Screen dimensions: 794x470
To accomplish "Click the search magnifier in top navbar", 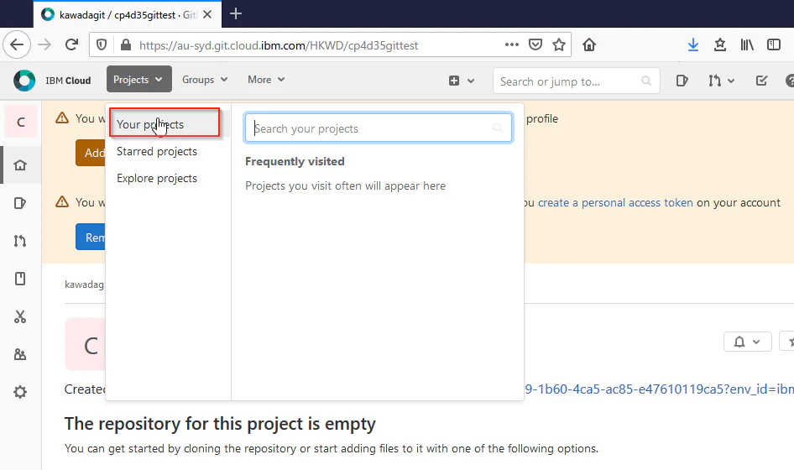I will click(646, 81).
